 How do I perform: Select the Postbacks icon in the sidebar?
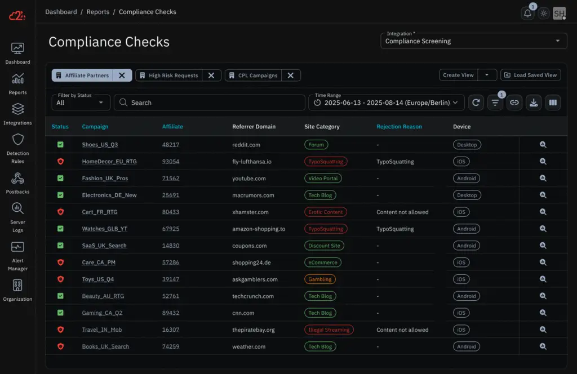click(17, 178)
